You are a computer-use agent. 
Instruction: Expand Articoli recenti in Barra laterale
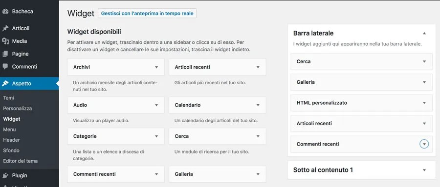pyautogui.click(x=424, y=123)
